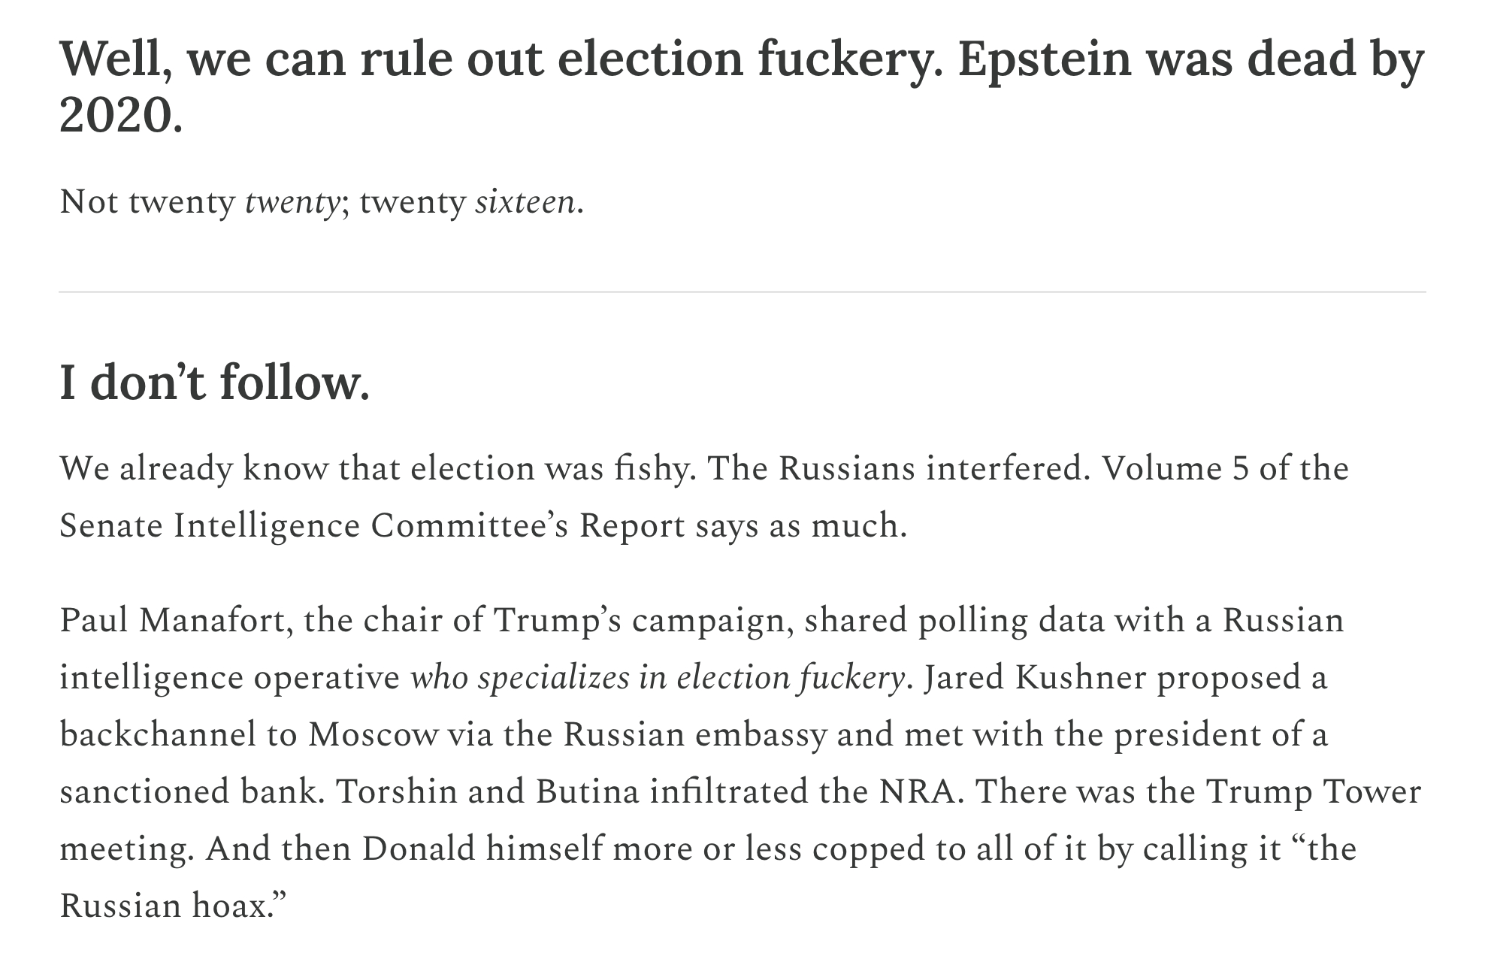This screenshot has width=1485, height=956.
Task: Click the word "Moscow"
Action: pyautogui.click(x=373, y=735)
